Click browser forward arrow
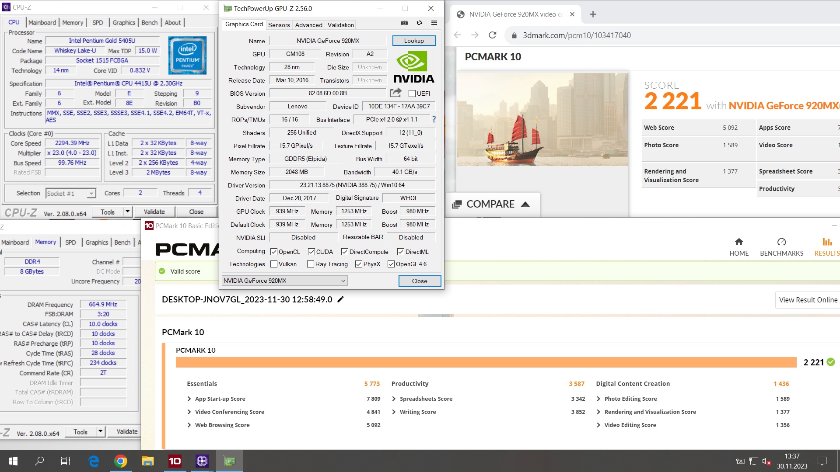 pos(475,35)
